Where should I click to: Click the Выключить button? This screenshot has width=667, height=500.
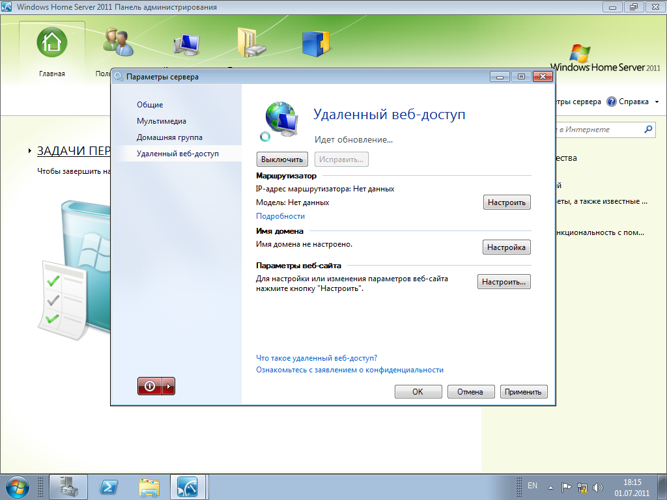click(282, 160)
